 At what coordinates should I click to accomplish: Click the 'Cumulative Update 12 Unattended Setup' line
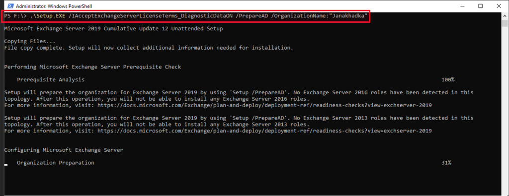tap(114, 29)
